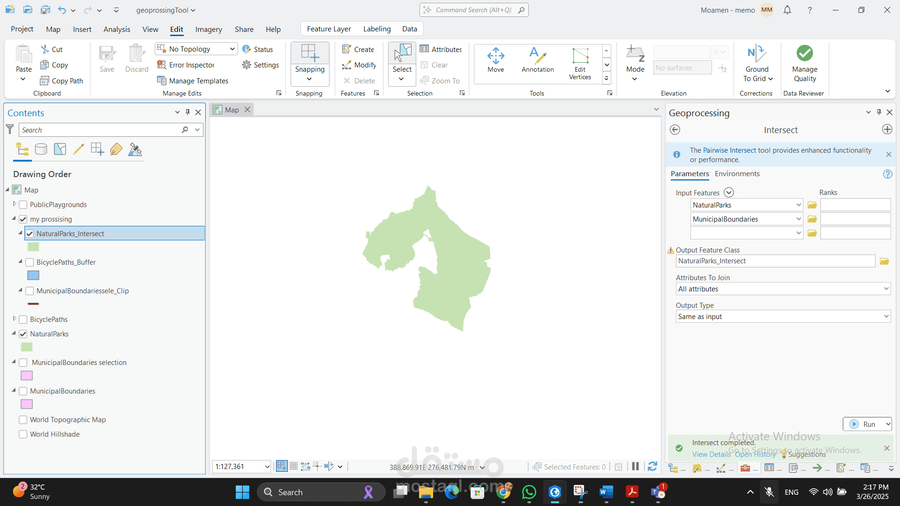Choose the Edit Vertices tool
900x506 pixels.
[x=580, y=64]
